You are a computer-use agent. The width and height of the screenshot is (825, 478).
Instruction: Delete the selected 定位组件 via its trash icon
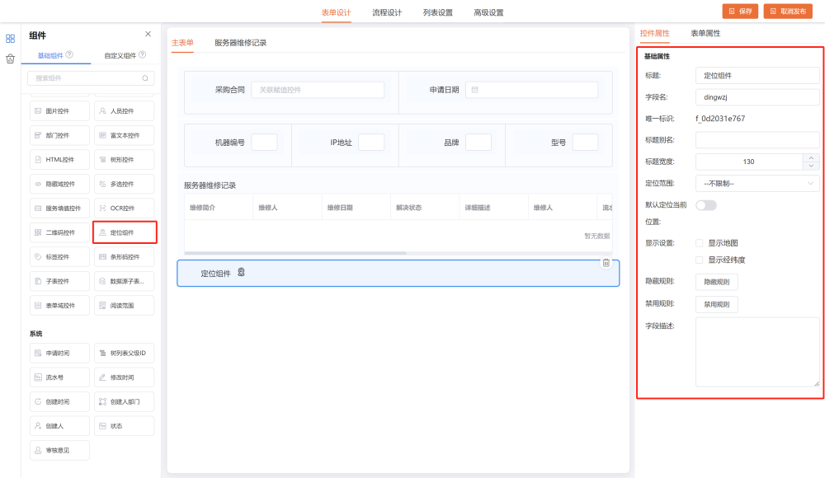pyautogui.click(x=606, y=263)
